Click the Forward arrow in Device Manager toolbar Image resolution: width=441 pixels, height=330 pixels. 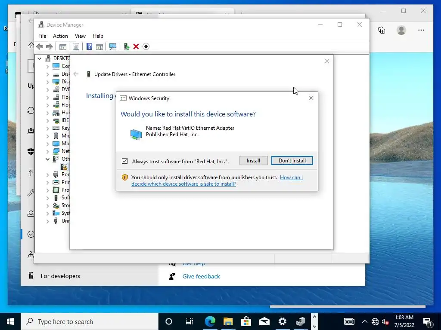coord(50,46)
